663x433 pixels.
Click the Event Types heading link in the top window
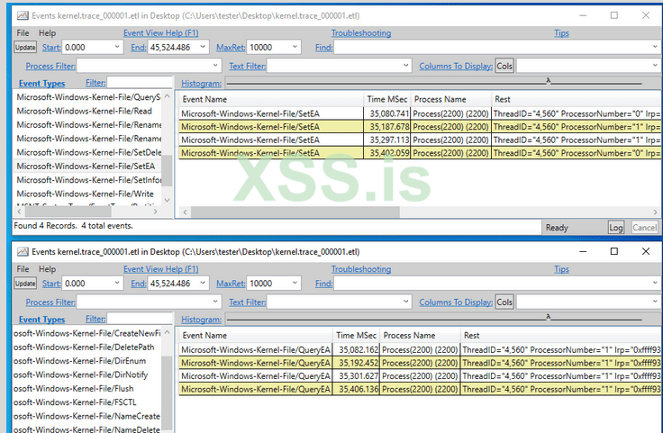click(x=41, y=83)
